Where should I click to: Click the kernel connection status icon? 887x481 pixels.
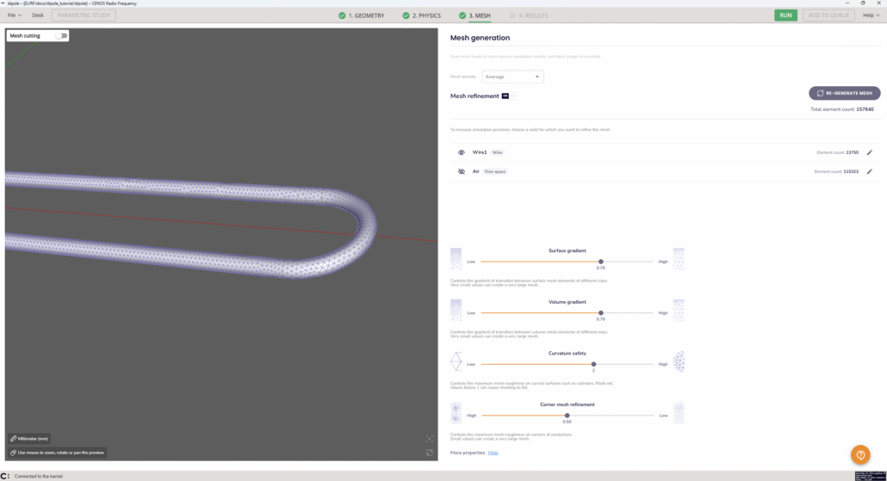point(5,476)
